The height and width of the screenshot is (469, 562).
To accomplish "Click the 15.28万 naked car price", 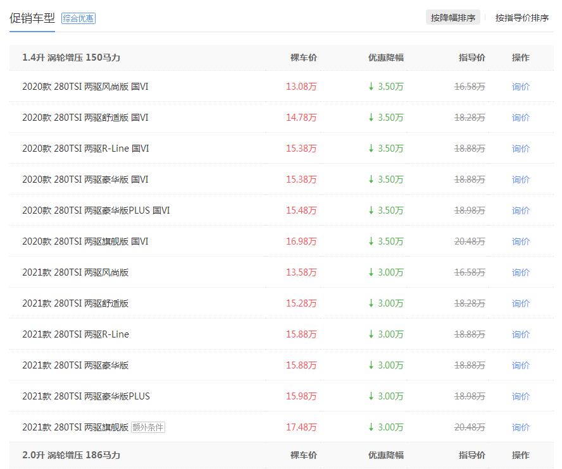I will click(301, 303).
